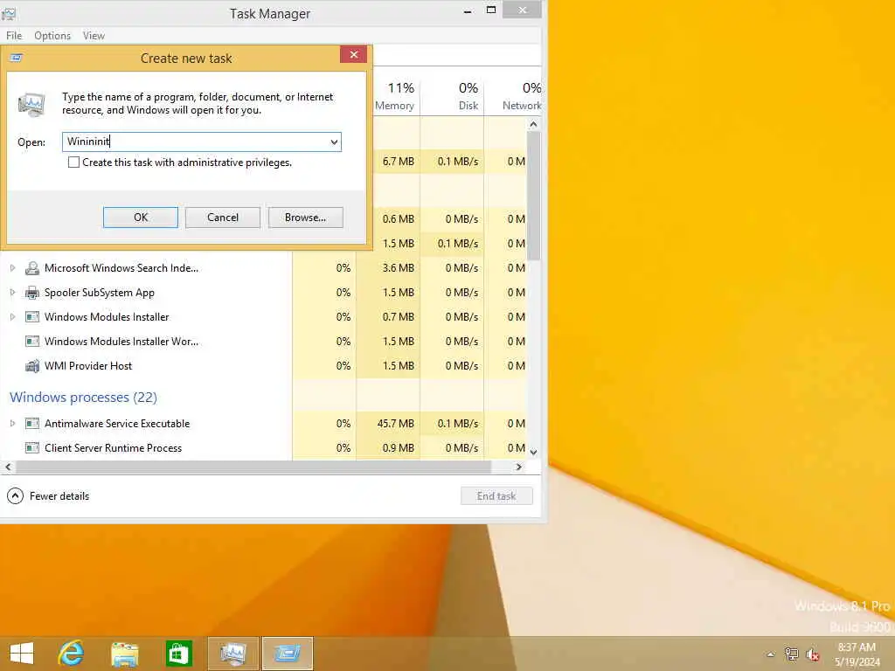Screen dimensions: 895x671
Task: Click the 3.6 MB memory value
Action: 399,268
